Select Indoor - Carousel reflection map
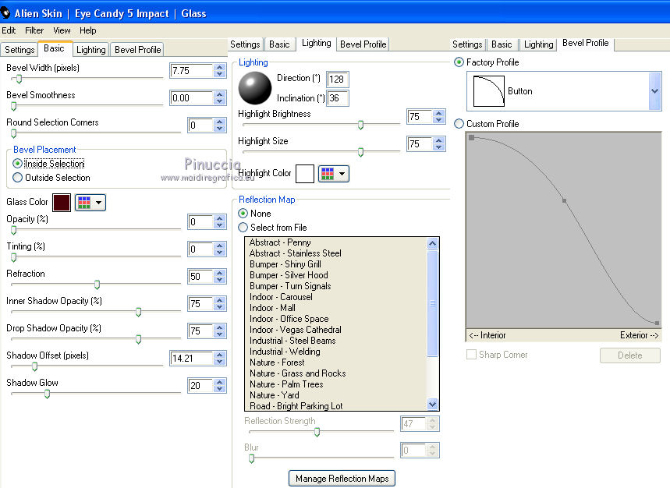The width and height of the screenshot is (670, 488). click(281, 297)
